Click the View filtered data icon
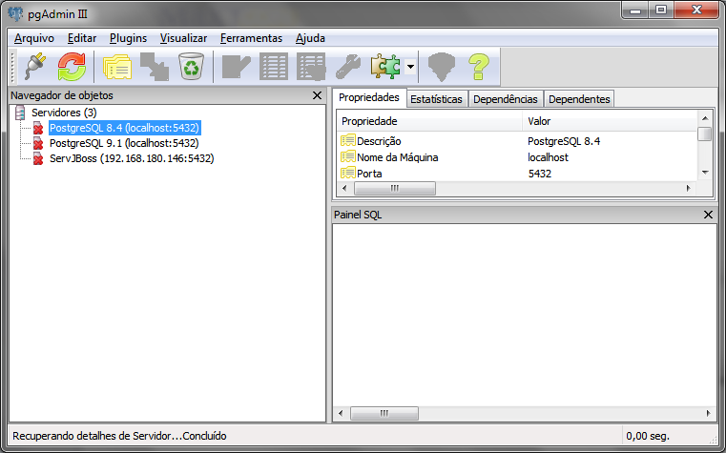Image resolution: width=726 pixels, height=453 pixels. point(311,67)
